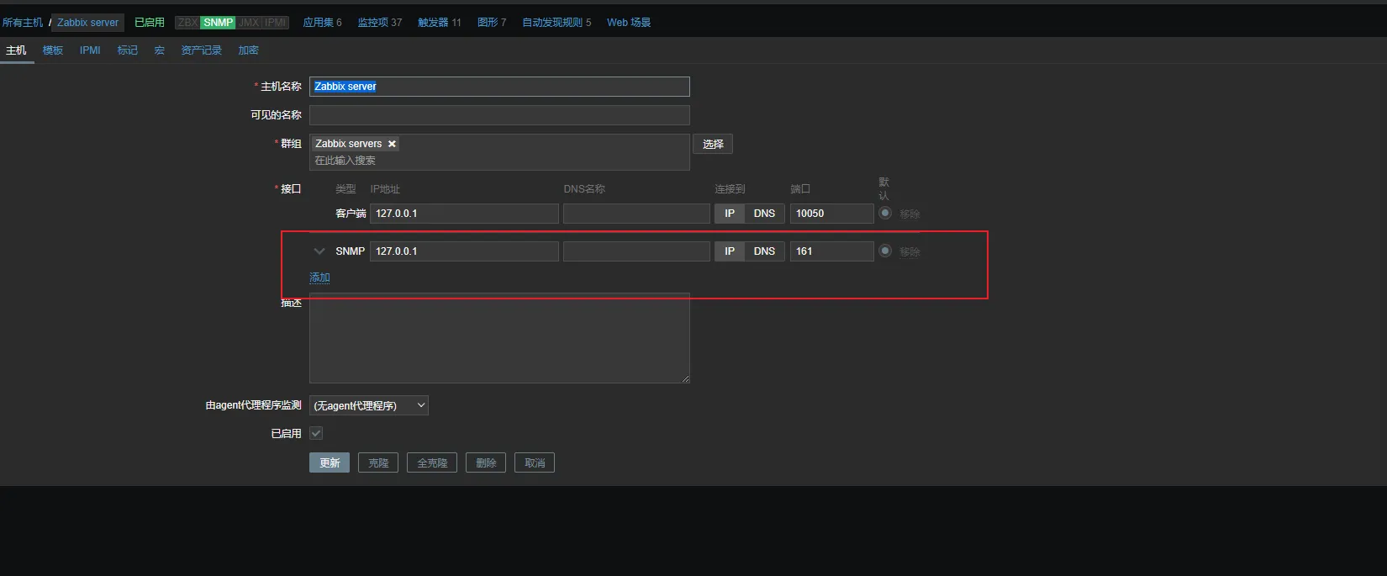
Task: Click the 由agent代理程序监测 label
Action: pos(253,405)
